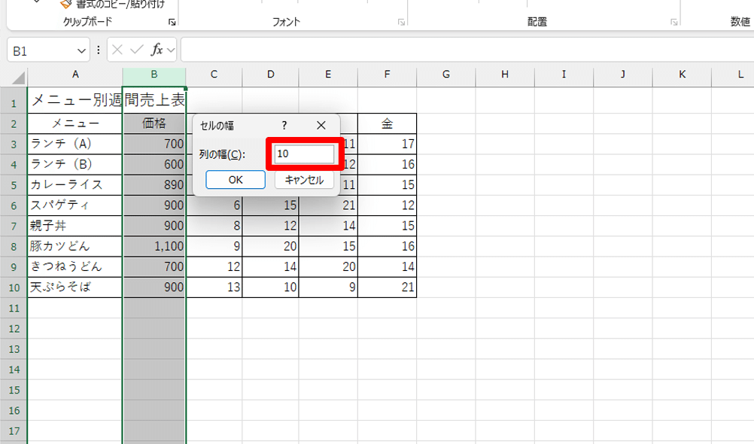Click the Select All corner triangle
This screenshot has height=444, width=754.
[18, 78]
